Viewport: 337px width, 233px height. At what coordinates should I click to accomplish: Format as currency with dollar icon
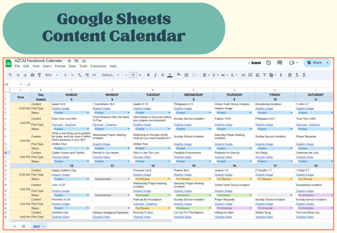[65, 75]
